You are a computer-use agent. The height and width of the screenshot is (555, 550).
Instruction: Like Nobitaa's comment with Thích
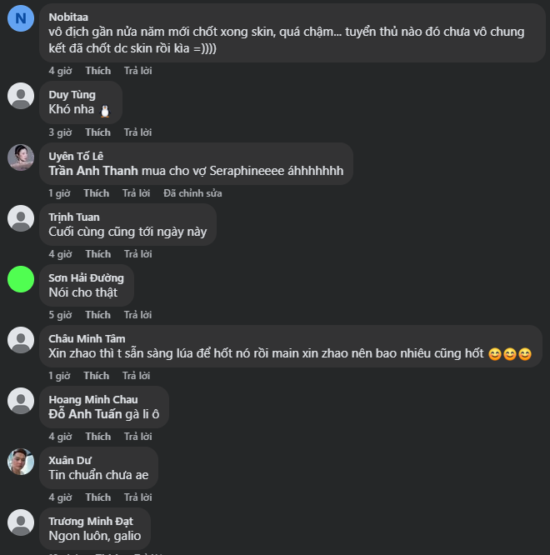[x=97, y=71]
